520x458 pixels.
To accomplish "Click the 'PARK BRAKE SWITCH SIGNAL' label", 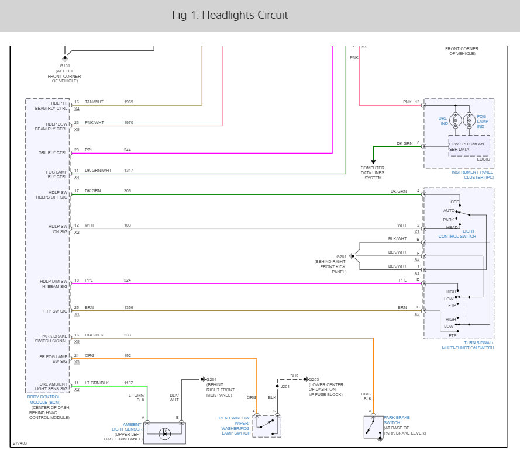I will (51, 338).
